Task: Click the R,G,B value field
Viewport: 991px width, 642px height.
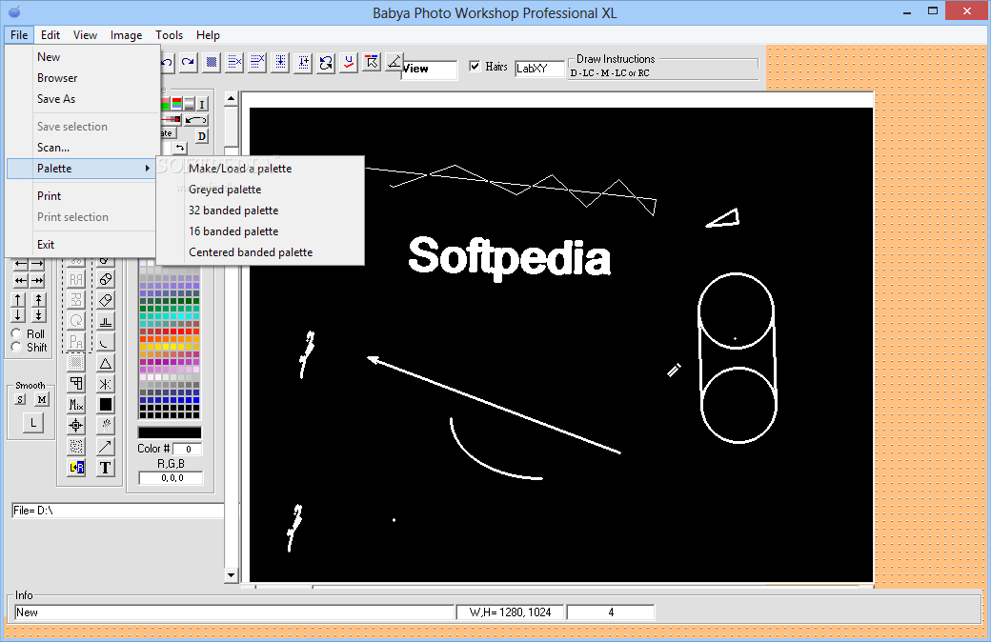Action: (x=172, y=478)
